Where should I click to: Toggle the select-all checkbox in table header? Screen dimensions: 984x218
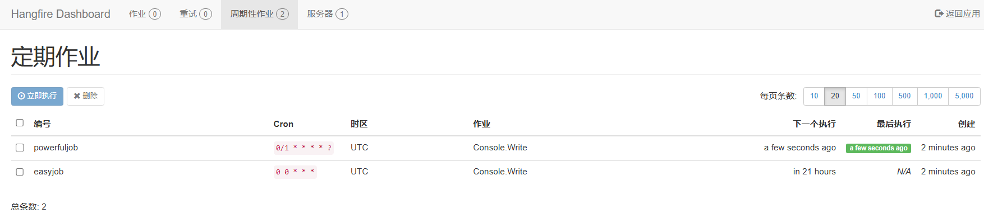pyautogui.click(x=20, y=123)
